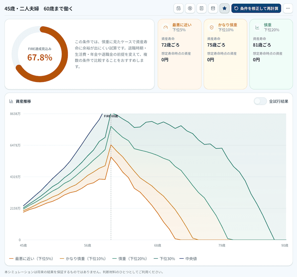Click the bar chart icon beside 資産推移

pyautogui.click(x=11, y=101)
